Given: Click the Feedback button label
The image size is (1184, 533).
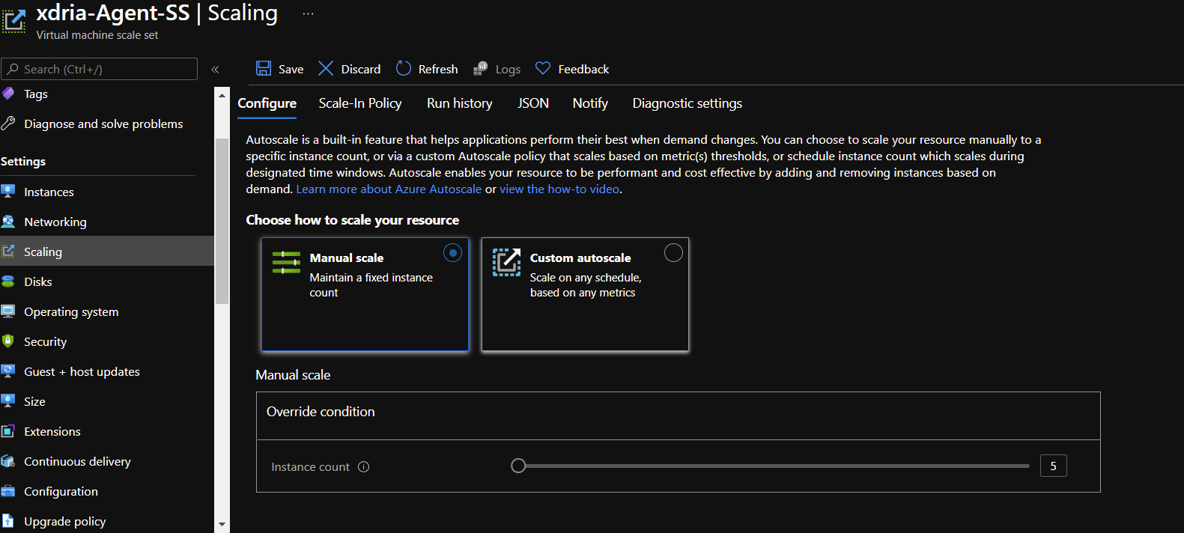Looking at the screenshot, I should (583, 69).
